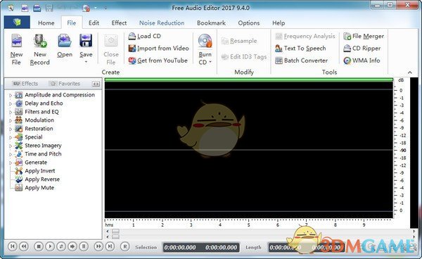
Task: Click Batch Converter in Tools group
Action: tap(302, 61)
